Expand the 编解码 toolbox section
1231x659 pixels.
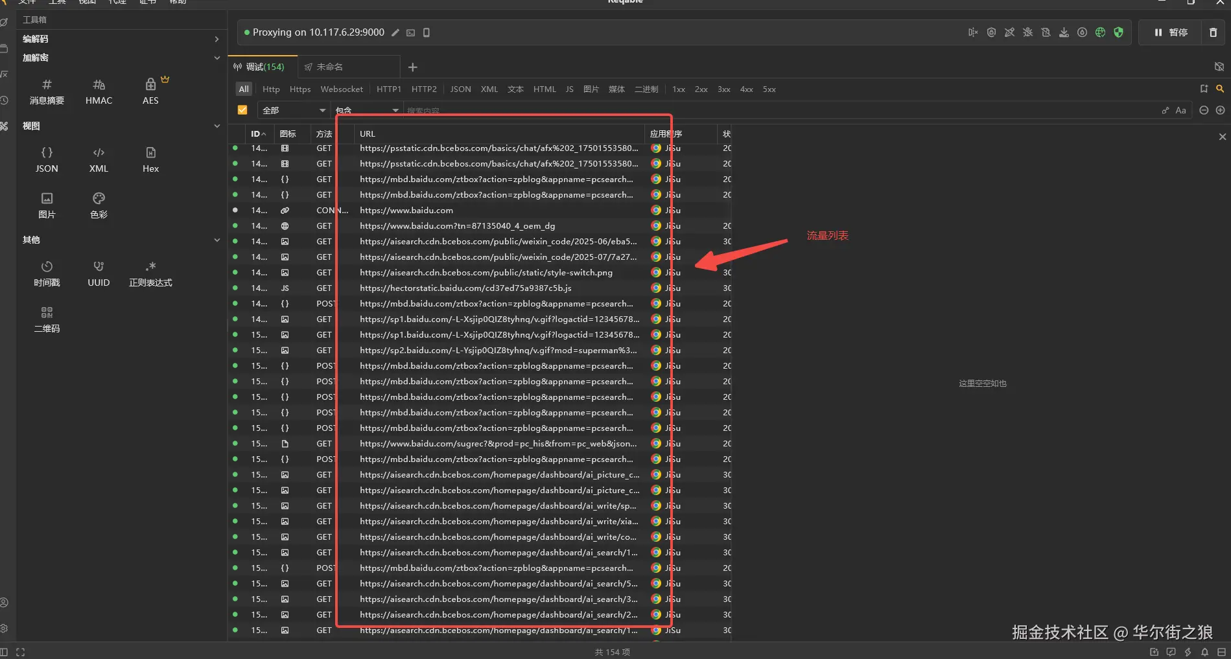click(x=121, y=39)
